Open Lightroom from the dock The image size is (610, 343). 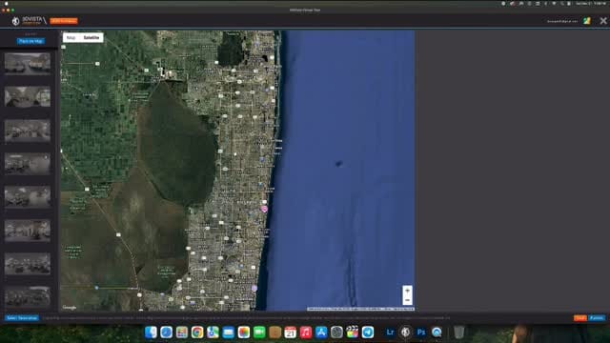[390, 333]
